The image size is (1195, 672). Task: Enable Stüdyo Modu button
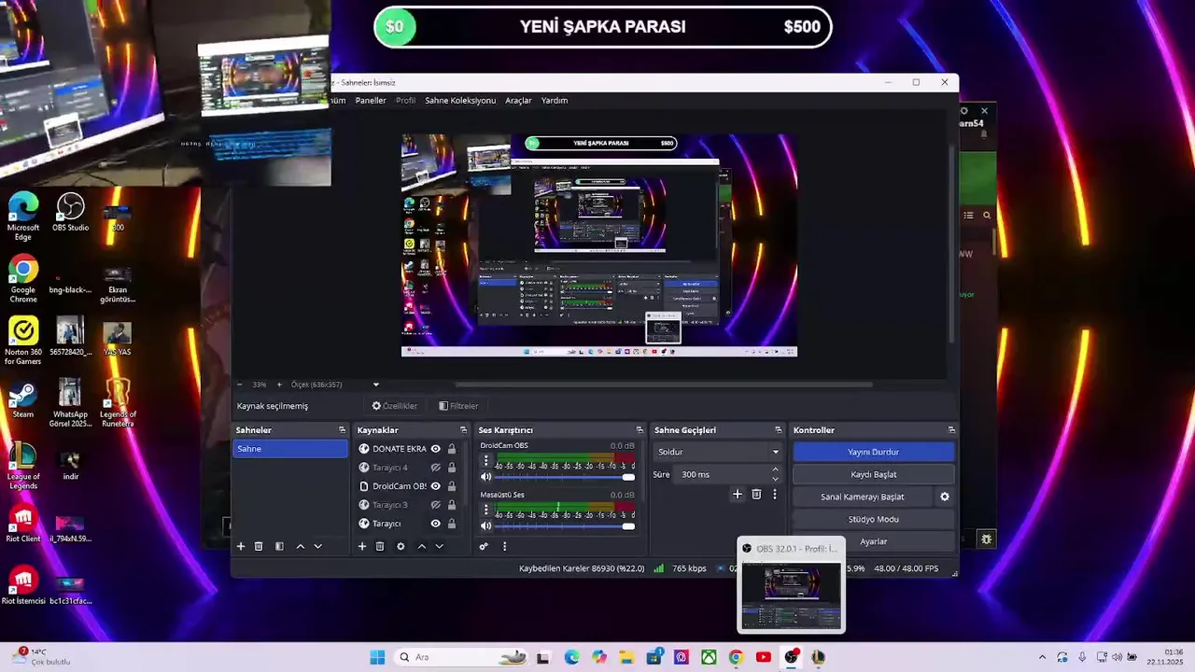click(873, 519)
